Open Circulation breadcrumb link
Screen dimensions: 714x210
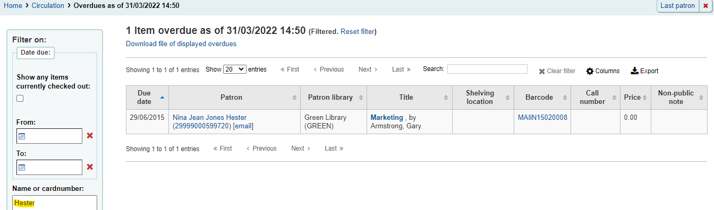[x=48, y=6]
